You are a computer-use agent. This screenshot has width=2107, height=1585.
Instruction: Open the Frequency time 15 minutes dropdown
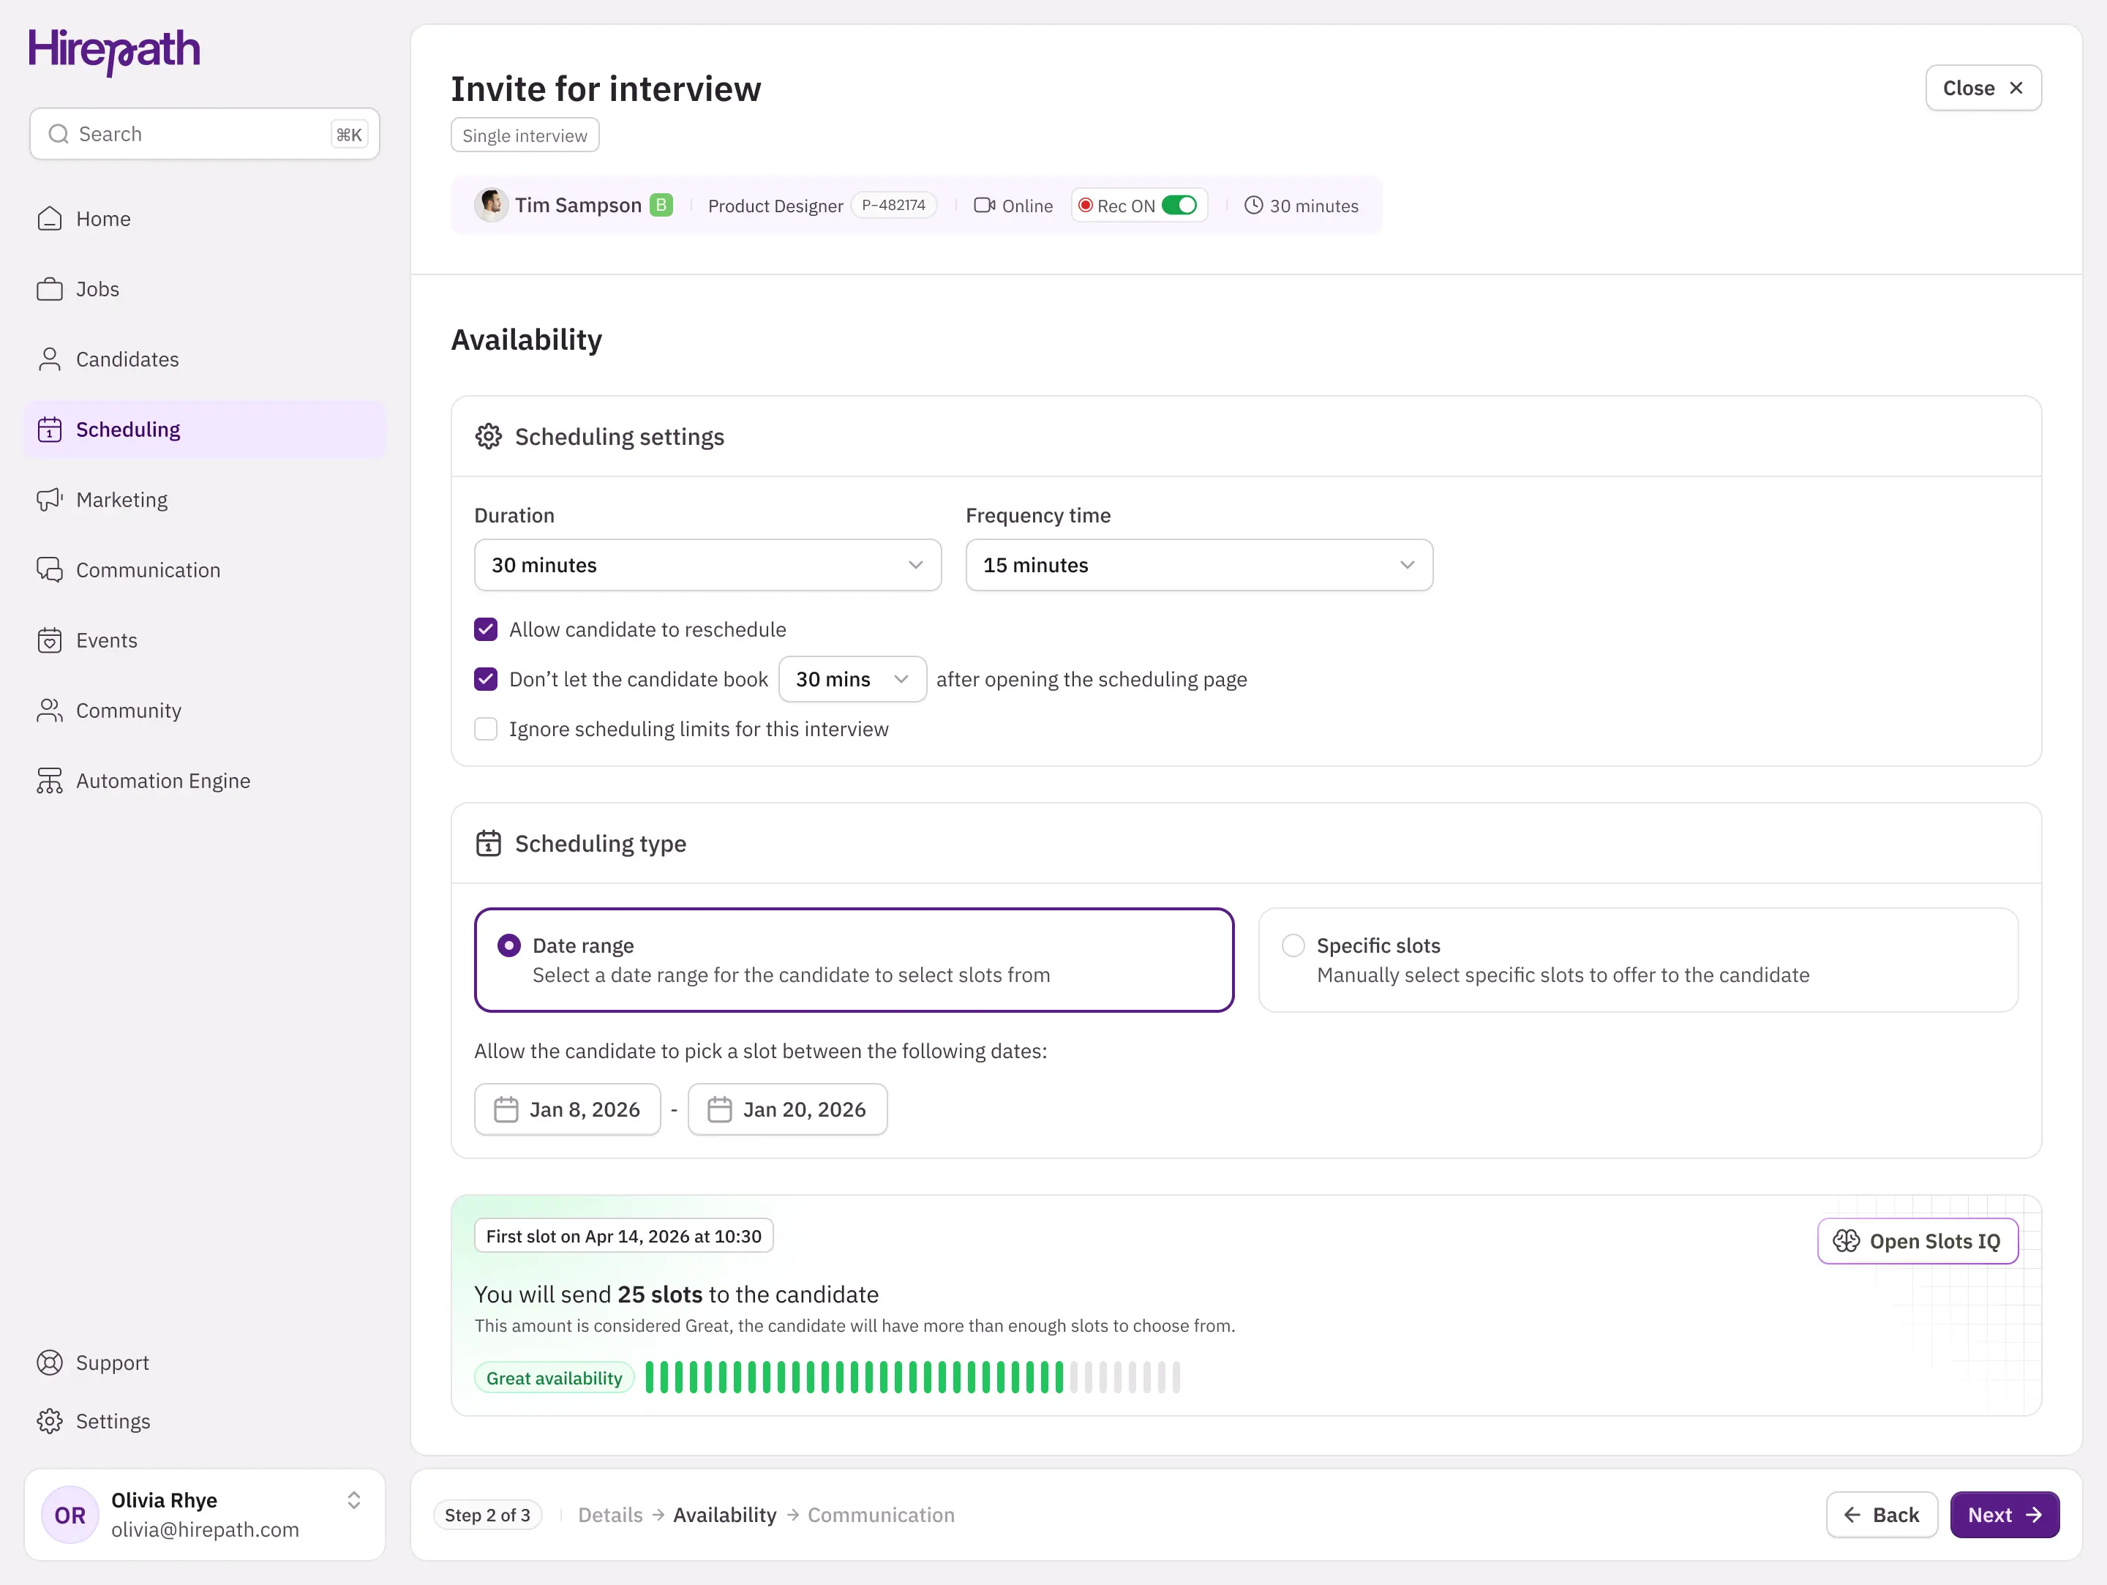coord(1199,566)
